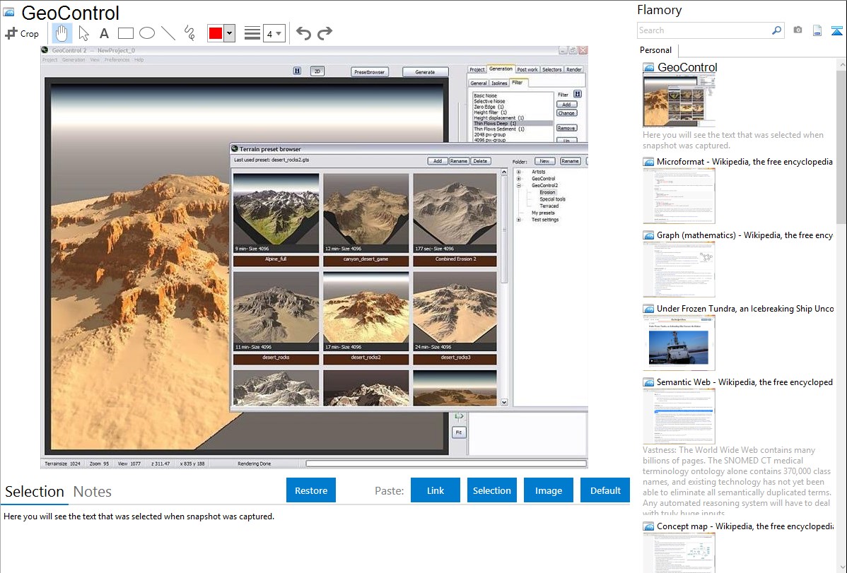Image resolution: width=847 pixels, height=573 pixels.
Task: Click the Restore button
Action: [311, 490]
